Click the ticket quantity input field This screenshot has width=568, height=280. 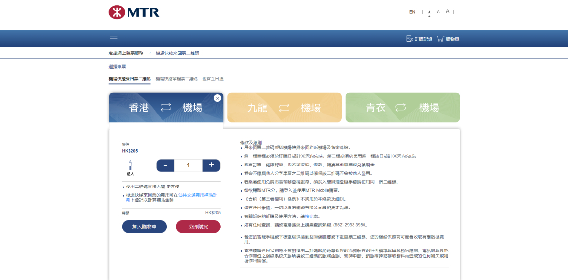(188, 166)
